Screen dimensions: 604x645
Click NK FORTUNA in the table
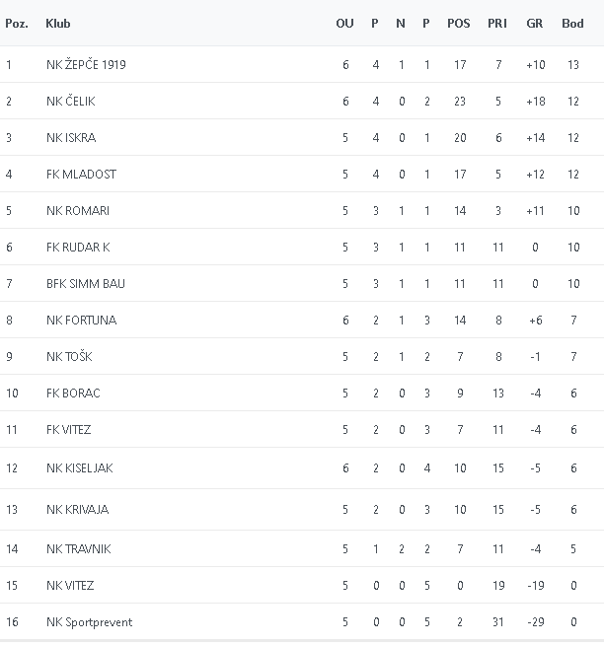point(81,321)
